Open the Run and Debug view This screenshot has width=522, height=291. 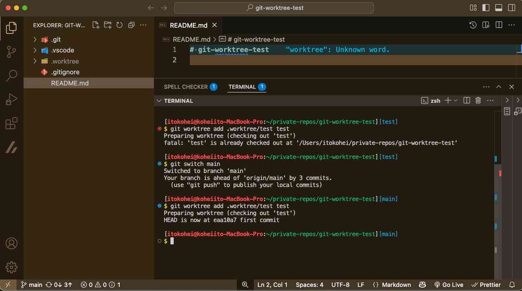[x=11, y=99]
